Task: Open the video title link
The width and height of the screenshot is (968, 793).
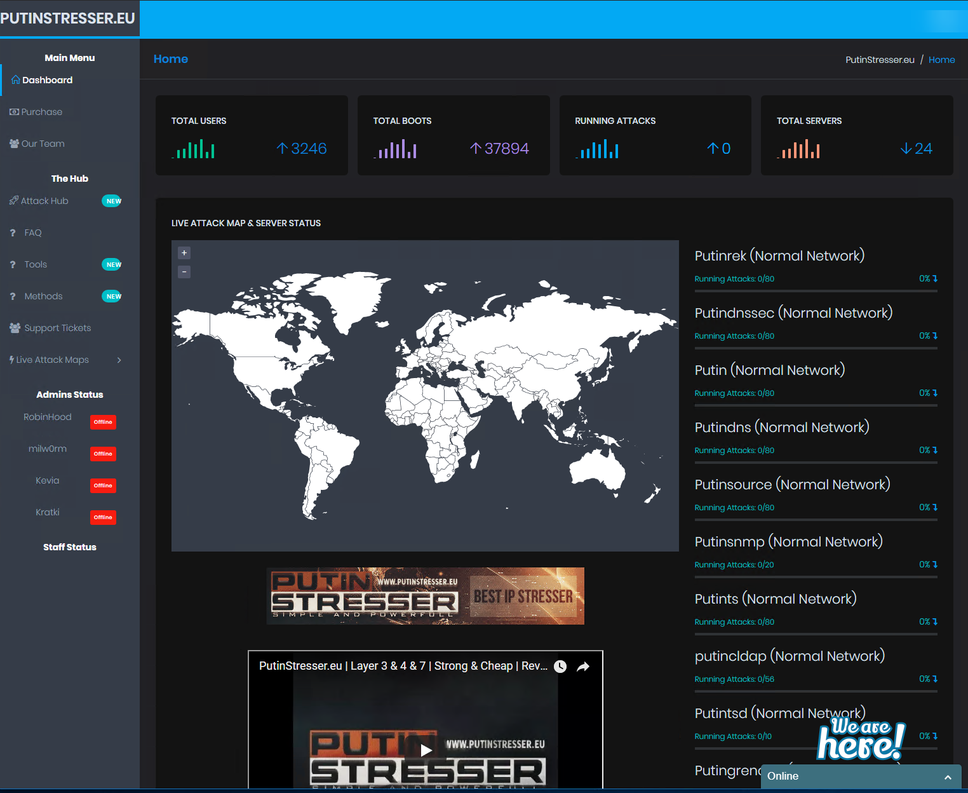Action: pos(403,666)
